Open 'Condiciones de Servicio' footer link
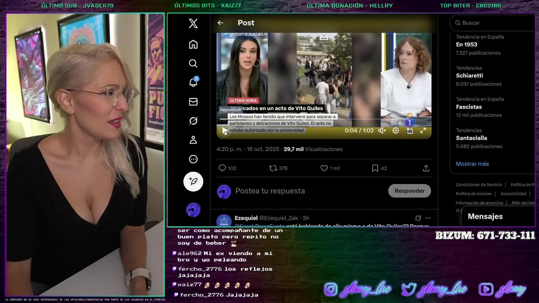Viewport: 539px width, 303px height. (479, 184)
